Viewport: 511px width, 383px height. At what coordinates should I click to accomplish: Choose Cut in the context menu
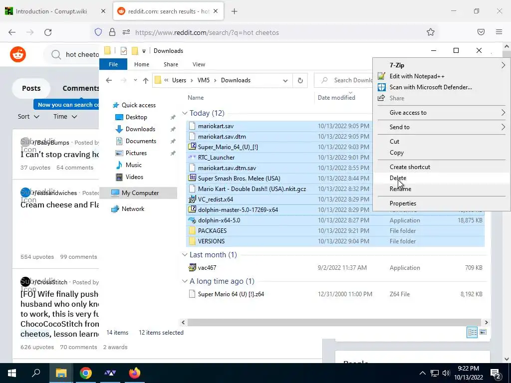tap(441, 141)
